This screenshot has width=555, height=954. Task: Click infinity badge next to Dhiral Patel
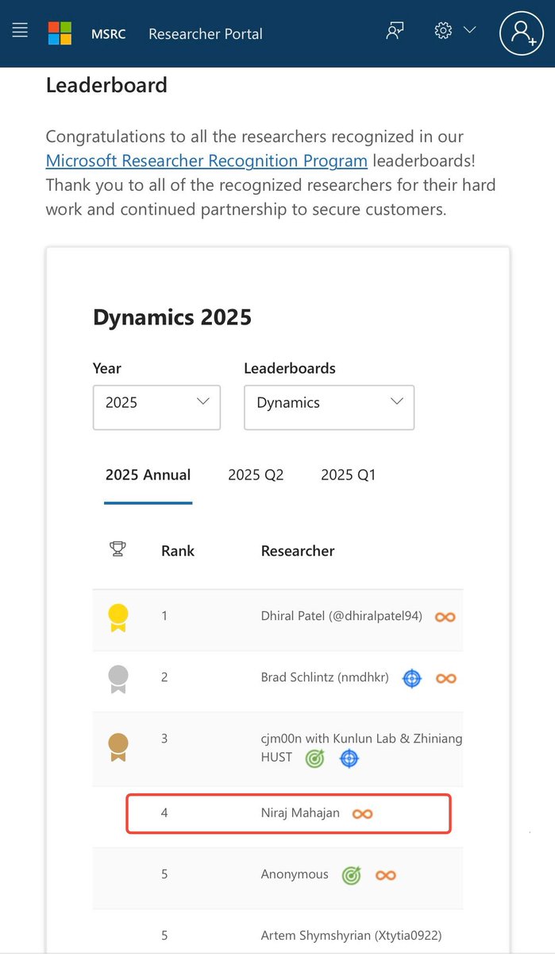445,617
